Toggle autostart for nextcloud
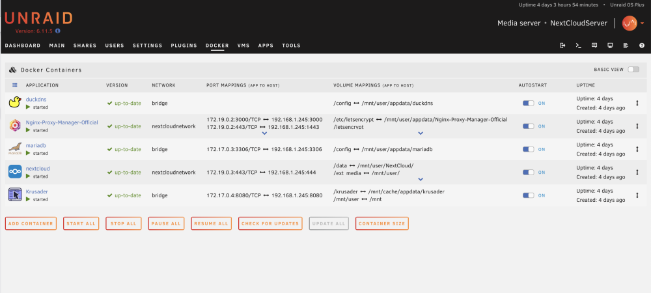Screen dimensions: 651x293 pyautogui.click(x=528, y=173)
